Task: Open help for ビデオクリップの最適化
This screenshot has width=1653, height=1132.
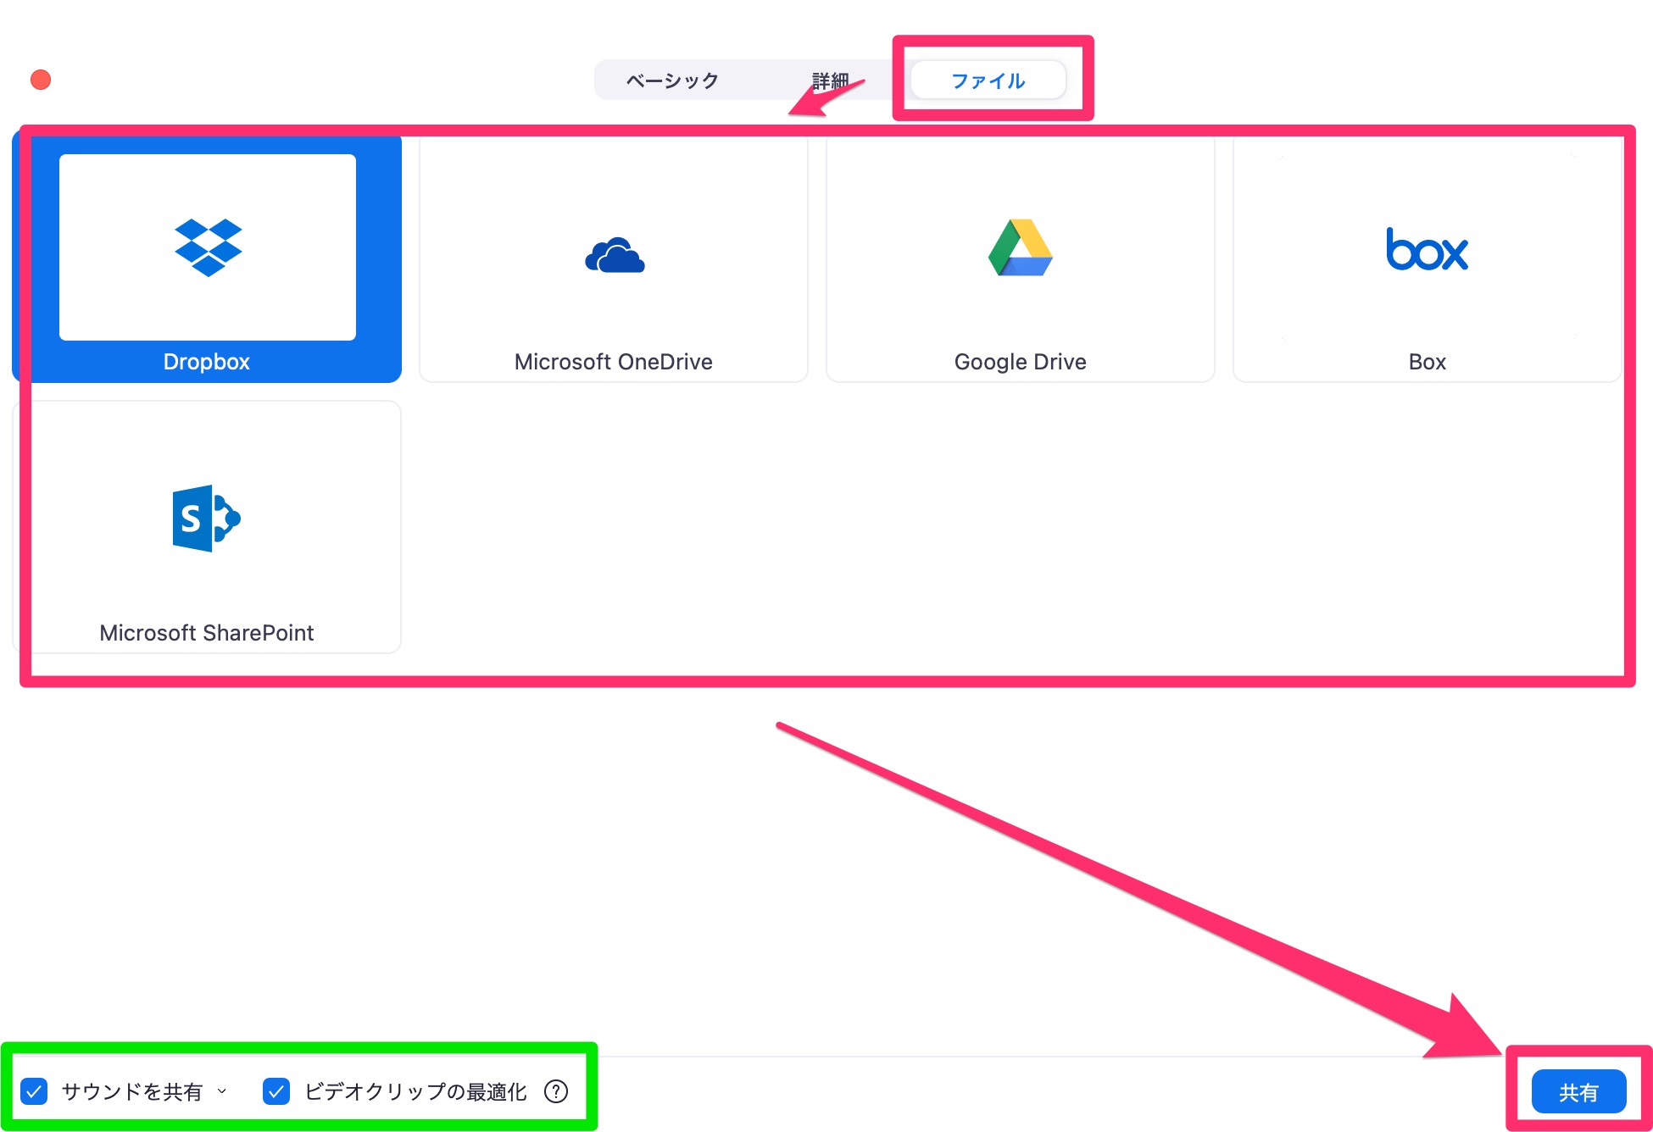Action: (556, 1091)
